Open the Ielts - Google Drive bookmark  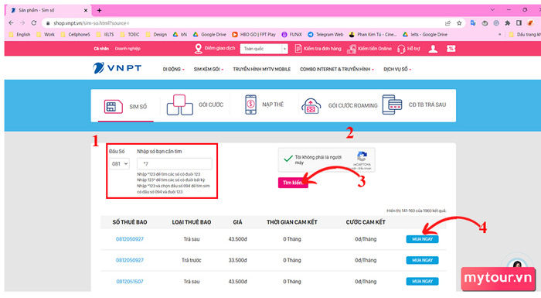pyautogui.click(x=425, y=35)
